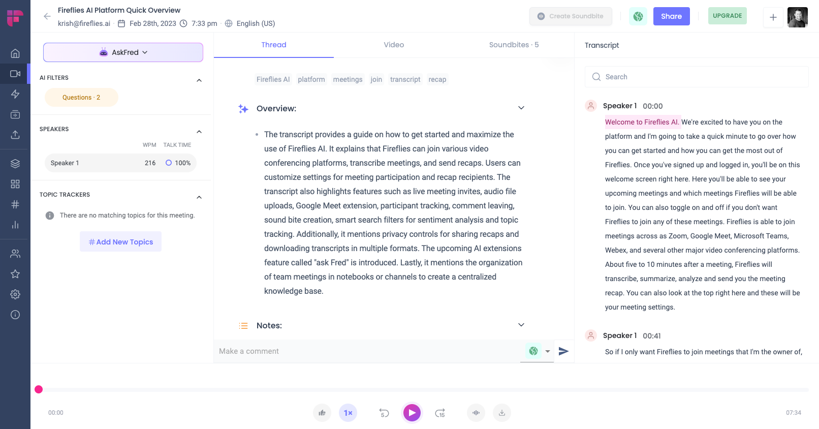Click the join keyword tag
This screenshot has width=819, height=429.
pos(376,79)
